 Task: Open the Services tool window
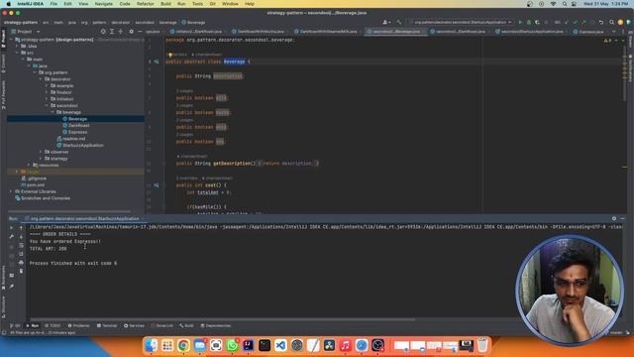[x=135, y=326]
